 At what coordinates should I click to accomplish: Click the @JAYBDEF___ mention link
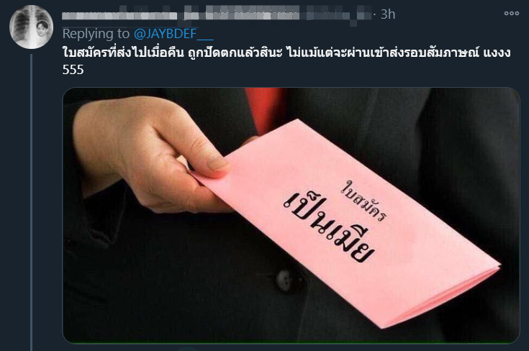click(173, 34)
